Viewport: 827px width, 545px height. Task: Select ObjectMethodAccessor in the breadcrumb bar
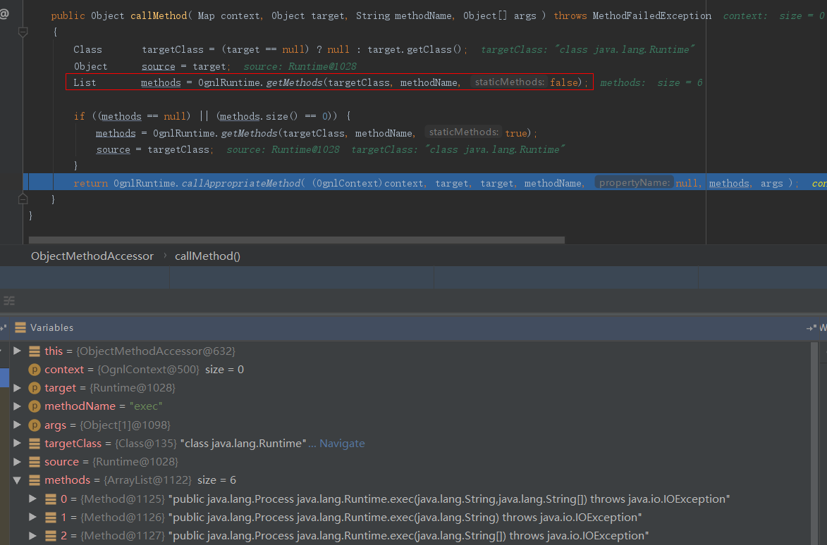(x=92, y=256)
